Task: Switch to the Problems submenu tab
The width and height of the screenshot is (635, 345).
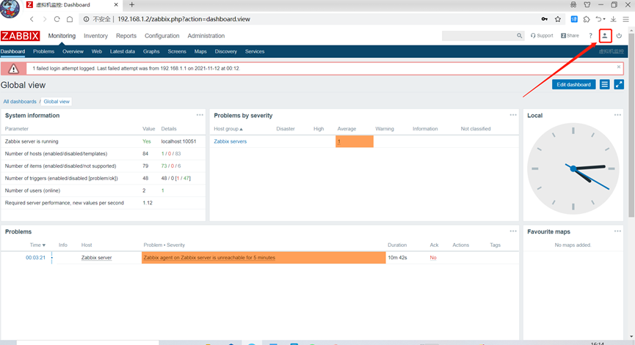Action: tap(44, 51)
